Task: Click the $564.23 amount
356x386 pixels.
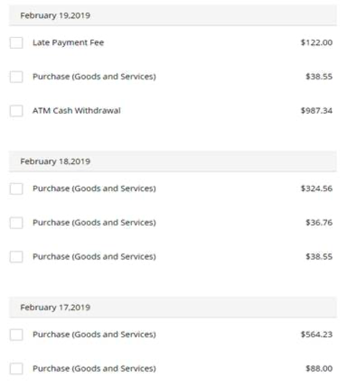Action: [317, 335]
